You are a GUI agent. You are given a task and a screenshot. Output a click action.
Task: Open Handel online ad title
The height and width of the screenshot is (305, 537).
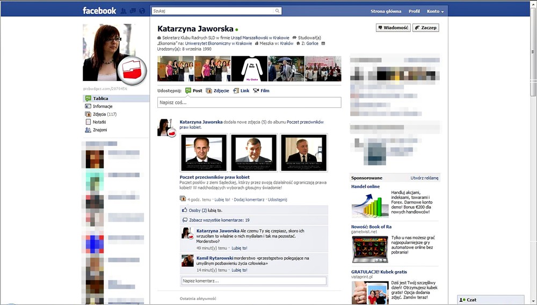[x=365, y=186]
